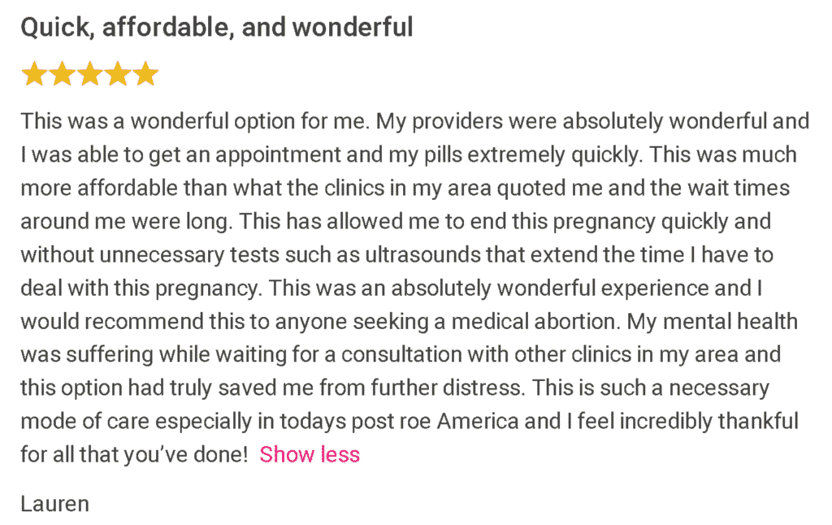Click the second gold rating star
Screen dimensions: 832x525
[x=62, y=74]
